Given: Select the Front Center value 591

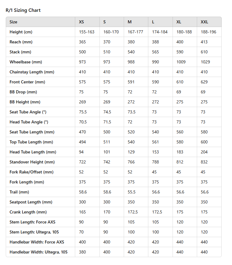Looking at the screenshot, I should click(131, 82).
